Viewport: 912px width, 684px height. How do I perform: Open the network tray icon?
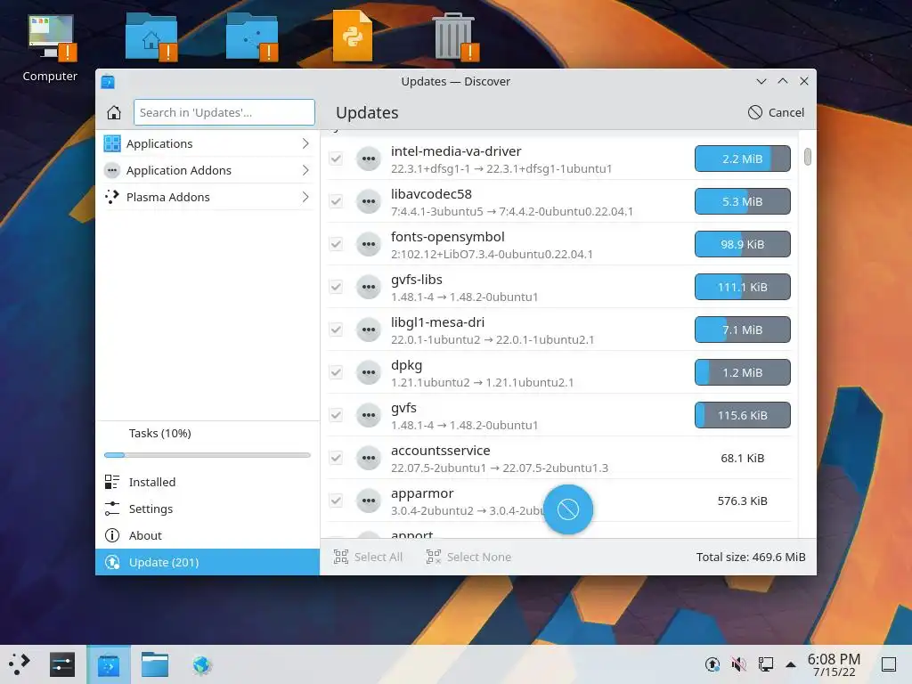[765, 664]
